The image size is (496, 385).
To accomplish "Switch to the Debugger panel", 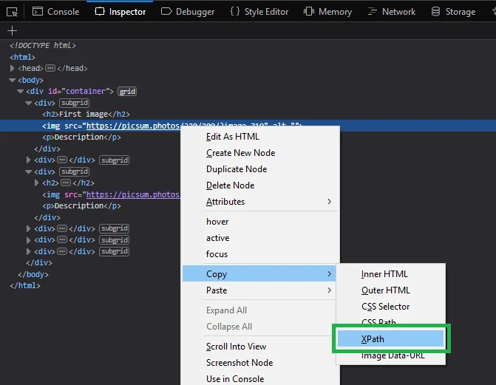I will tap(188, 12).
